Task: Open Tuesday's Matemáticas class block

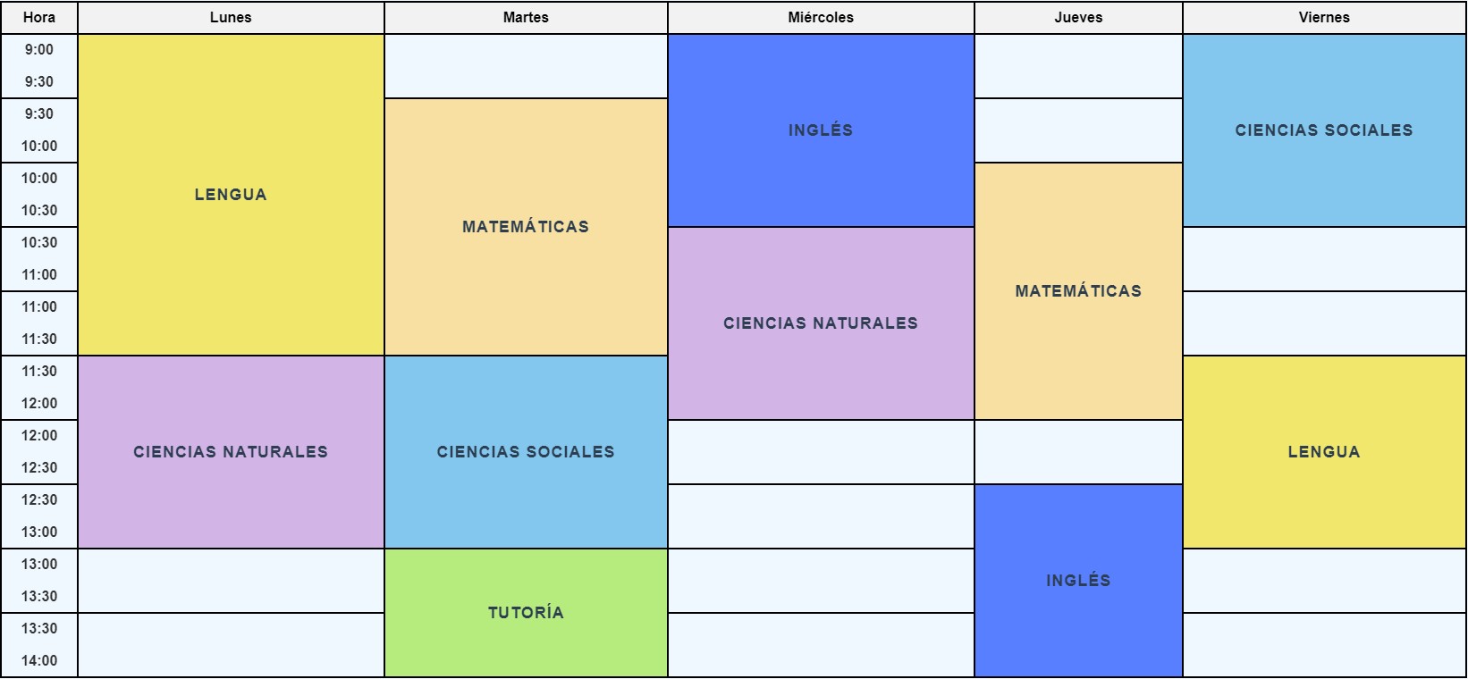Action: (x=526, y=227)
